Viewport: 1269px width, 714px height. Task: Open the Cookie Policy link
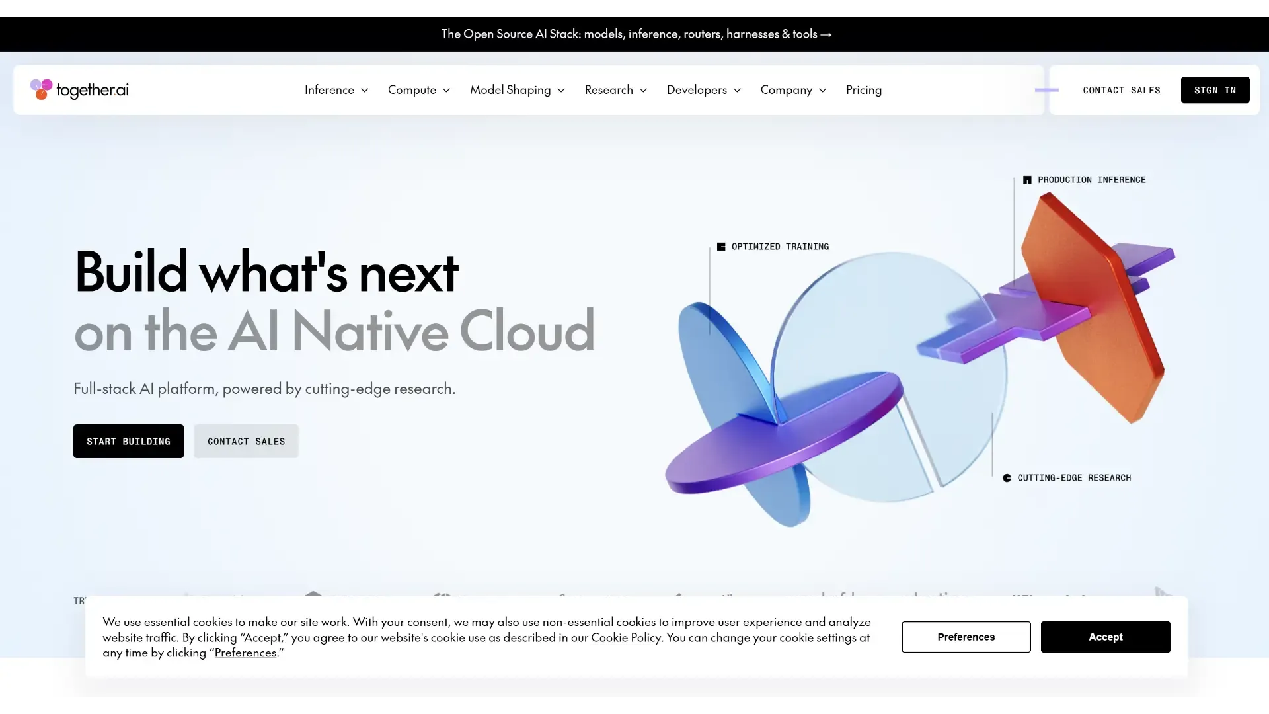point(626,637)
